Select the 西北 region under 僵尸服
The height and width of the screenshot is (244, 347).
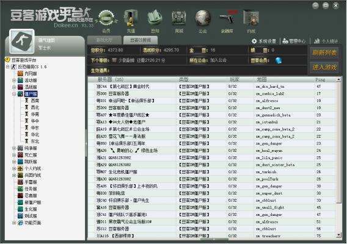[35, 107]
